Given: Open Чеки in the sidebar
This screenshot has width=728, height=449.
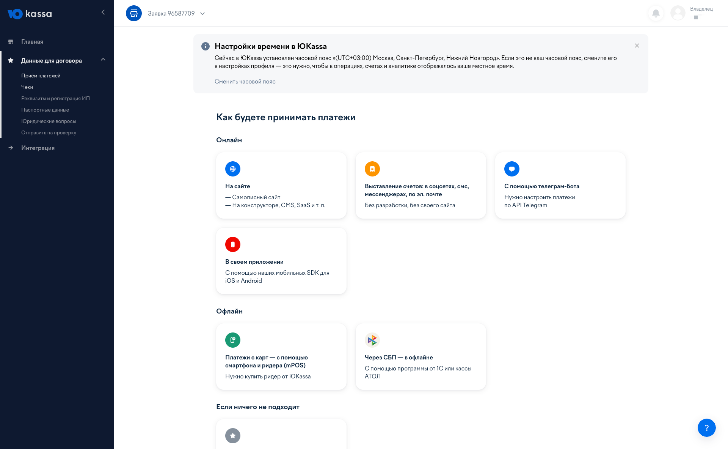Looking at the screenshot, I should pos(27,87).
